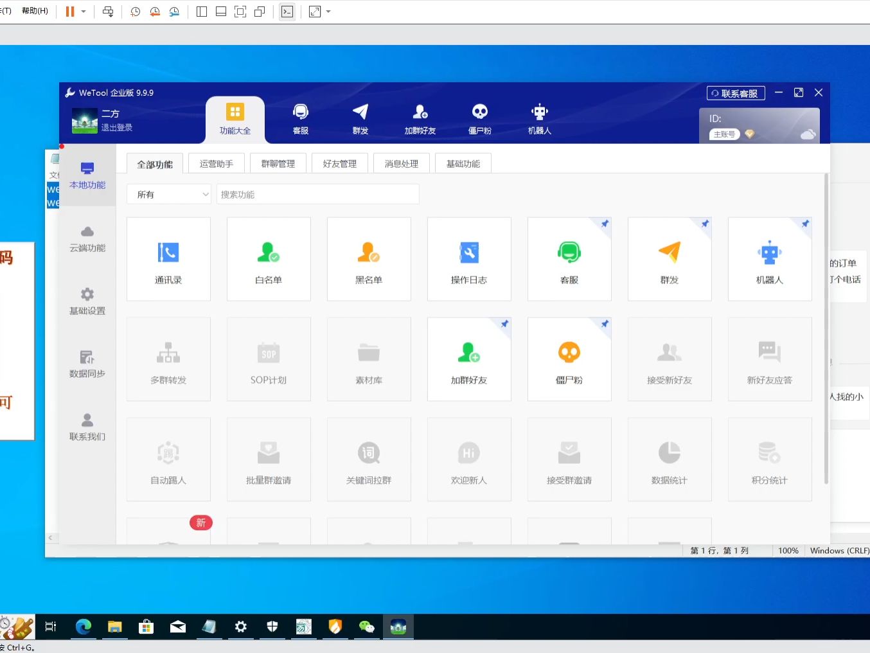Open the SOP计划 feature card
This screenshot has height=653, width=870.
pyautogui.click(x=269, y=359)
